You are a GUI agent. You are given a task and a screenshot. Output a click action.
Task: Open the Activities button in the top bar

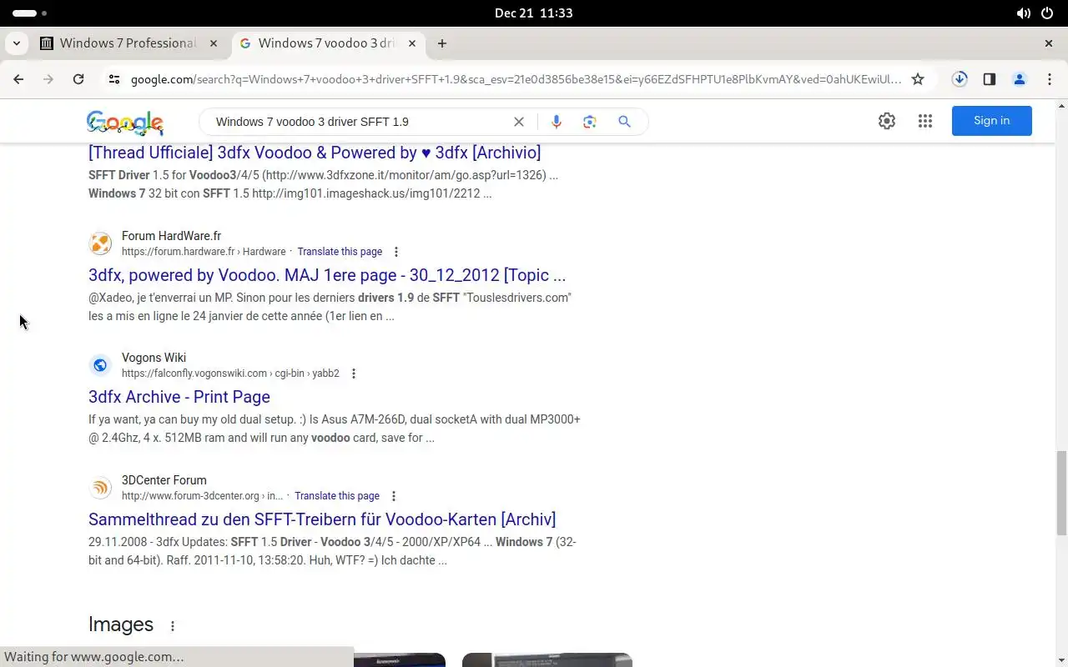click(x=29, y=13)
